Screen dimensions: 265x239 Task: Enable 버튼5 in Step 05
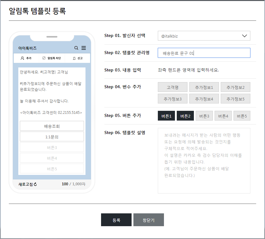pyautogui.click(x=242, y=116)
